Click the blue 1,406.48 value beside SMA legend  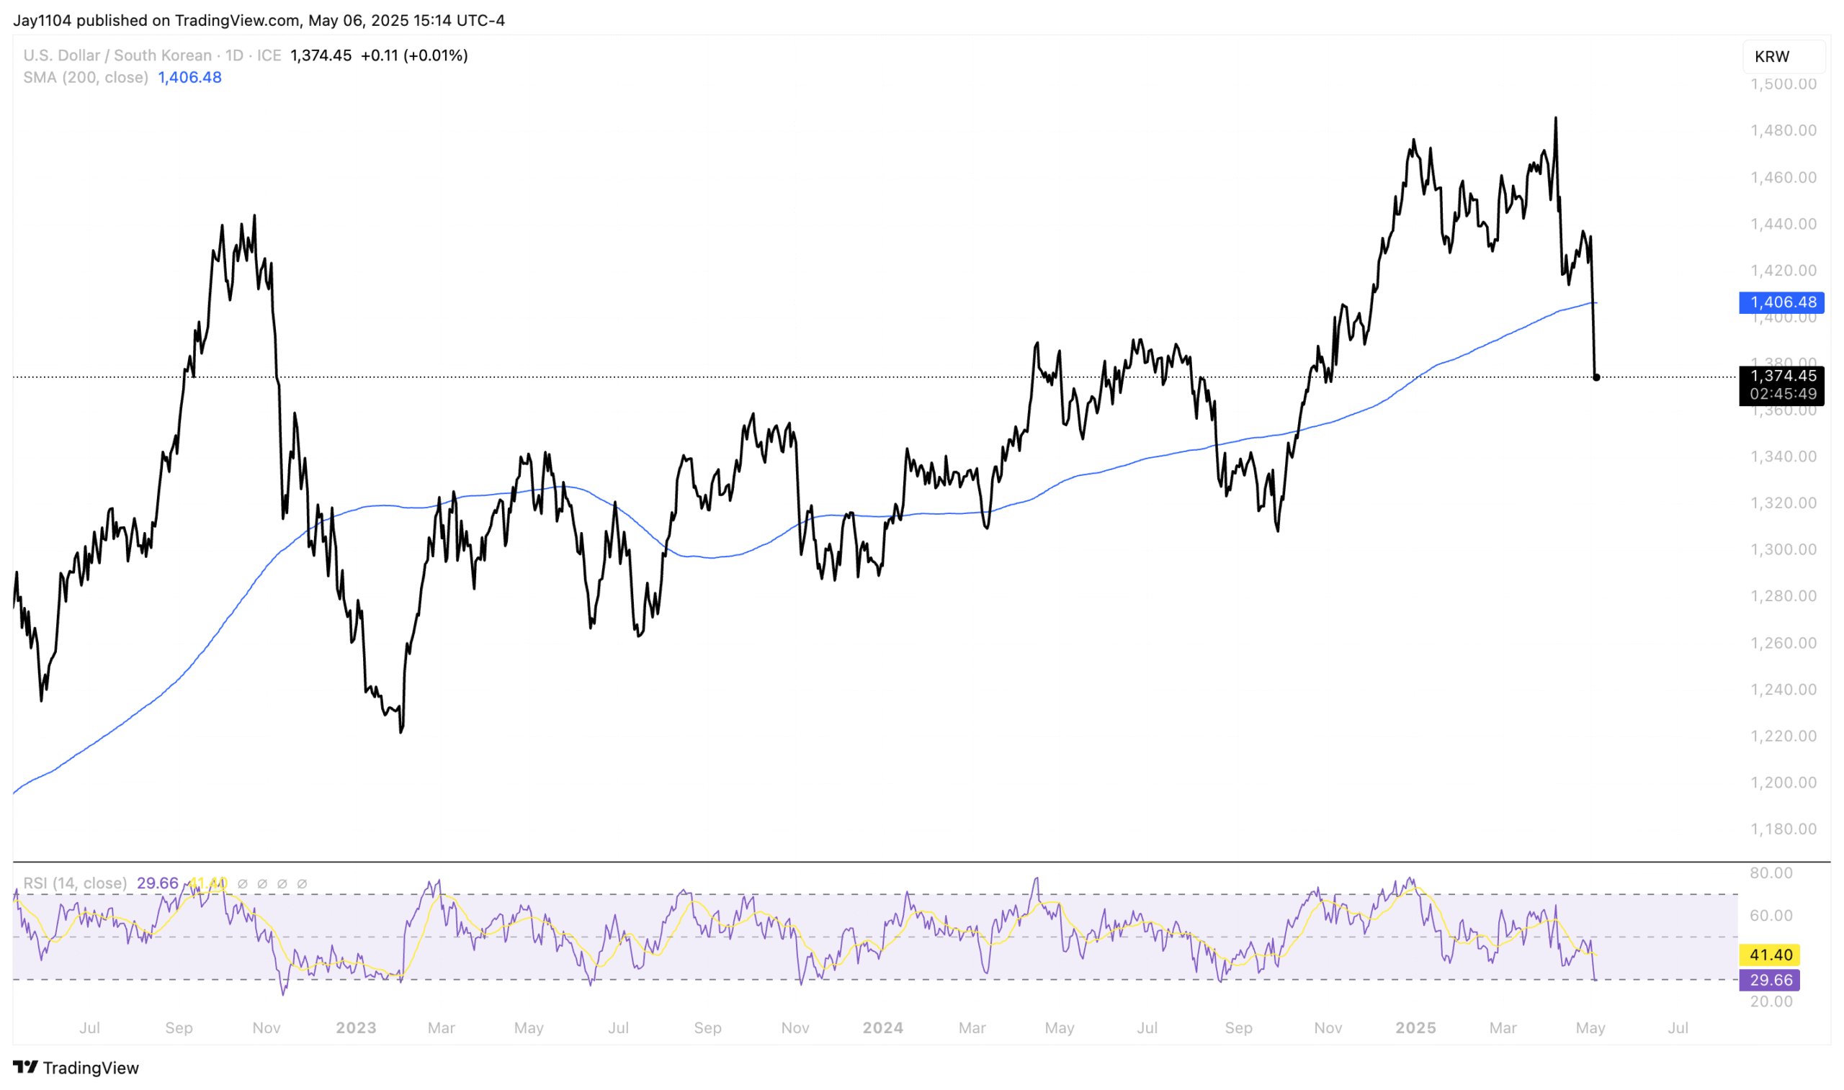point(189,77)
